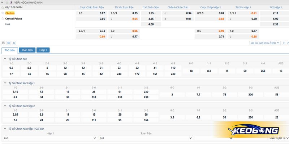Collapse the 71 markets counter arrow
The image size is (289, 144).
click(288, 43)
